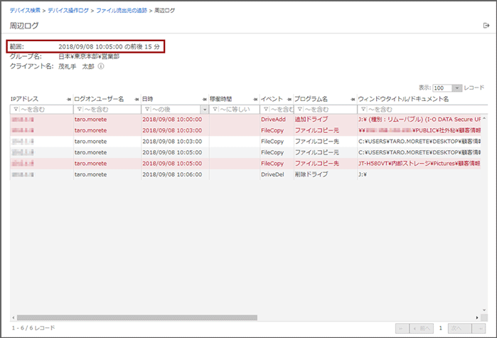The height and width of the screenshot is (338, 497).
Task: Click the 前へ pagination button
Action: click(x=423, y=328)
